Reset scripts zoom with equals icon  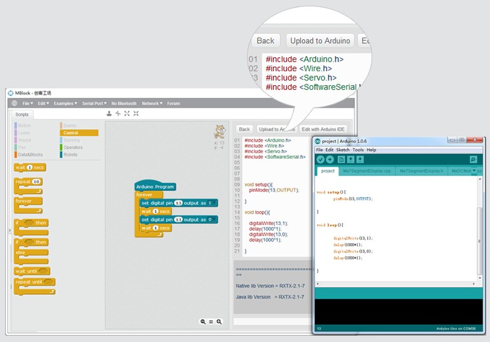click(211, 322)
